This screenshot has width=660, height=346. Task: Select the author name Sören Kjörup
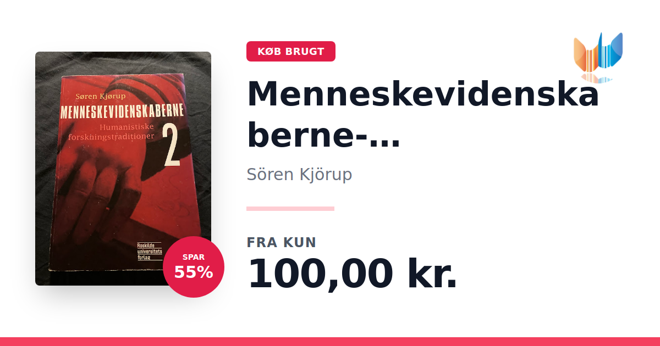pos(299,174)
